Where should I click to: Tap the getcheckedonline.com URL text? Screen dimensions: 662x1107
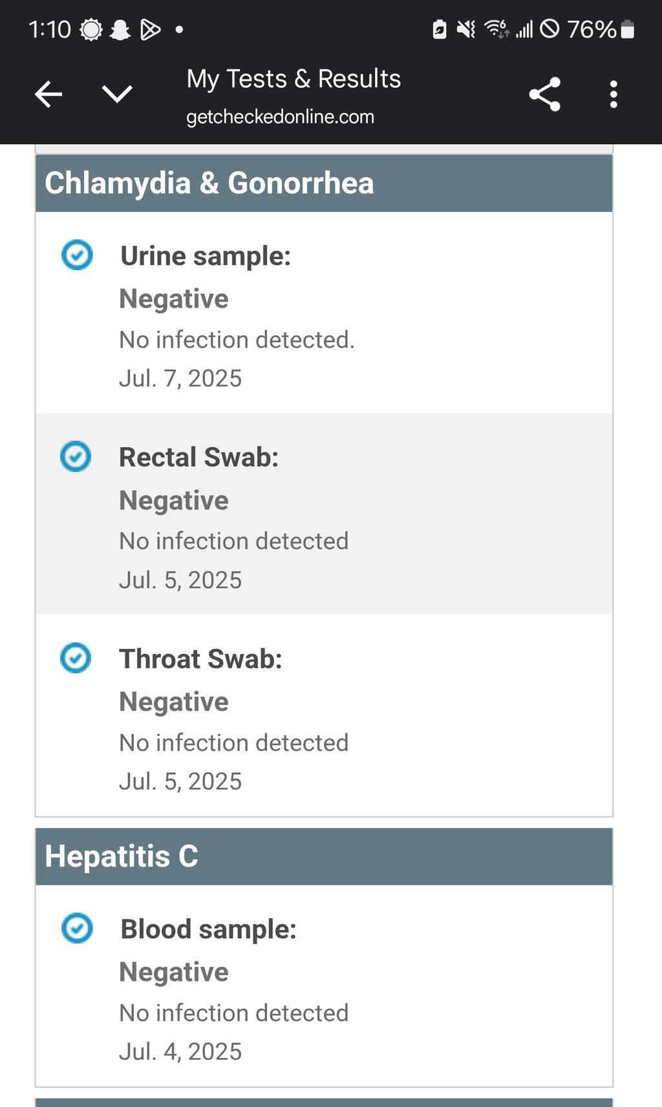point(280,117)
